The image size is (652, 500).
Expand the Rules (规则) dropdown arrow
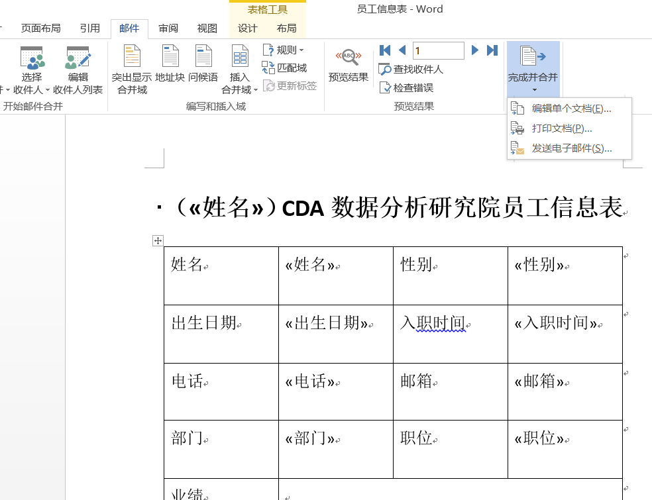click(301, 50)
